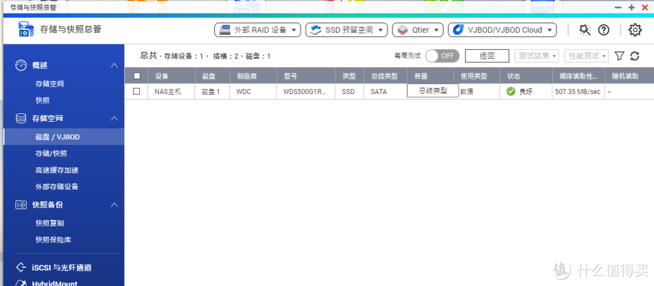
Task: Click the SATA bus type cell
Action: 385,91
